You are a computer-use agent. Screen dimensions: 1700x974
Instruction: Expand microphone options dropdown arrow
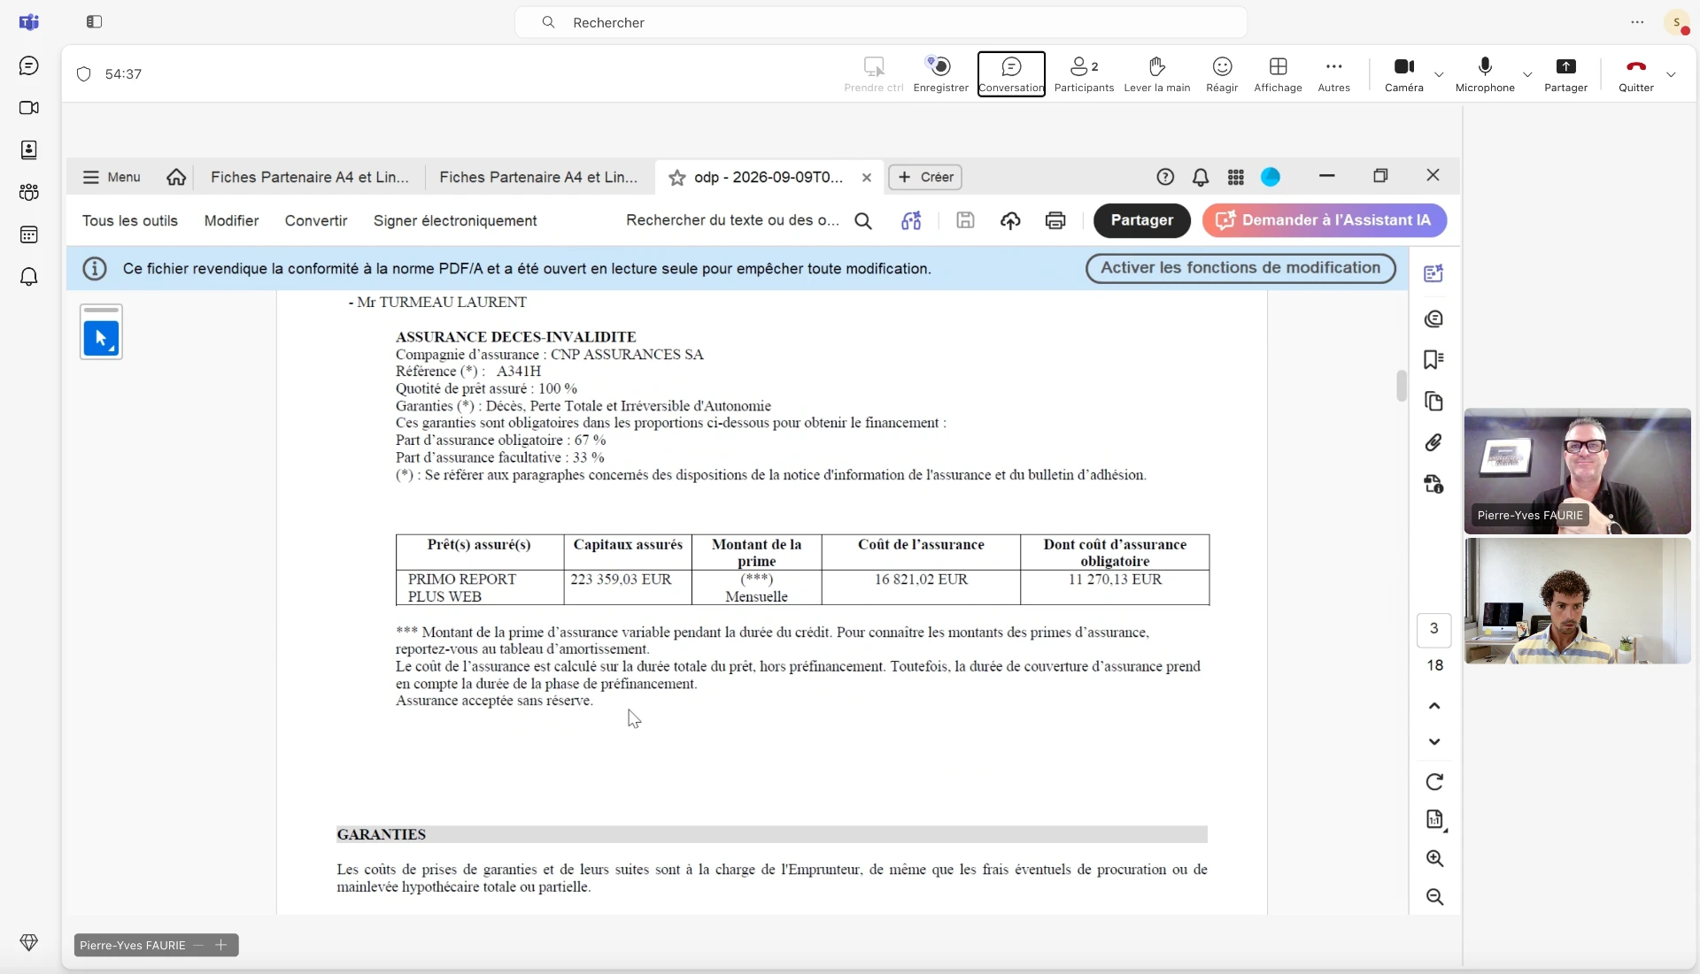tap(1527, 74)
